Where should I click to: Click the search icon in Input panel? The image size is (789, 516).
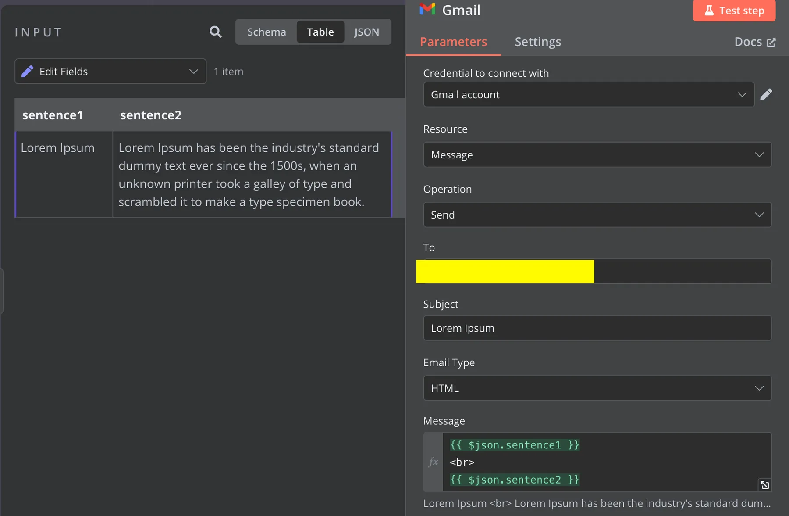(x=215, y=32)
